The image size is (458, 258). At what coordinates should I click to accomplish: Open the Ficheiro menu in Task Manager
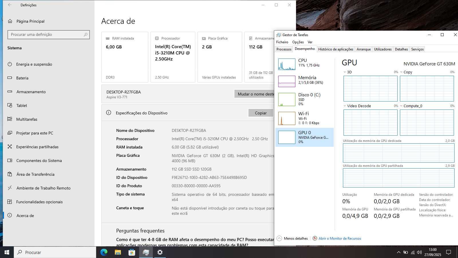tap(282, 42)
